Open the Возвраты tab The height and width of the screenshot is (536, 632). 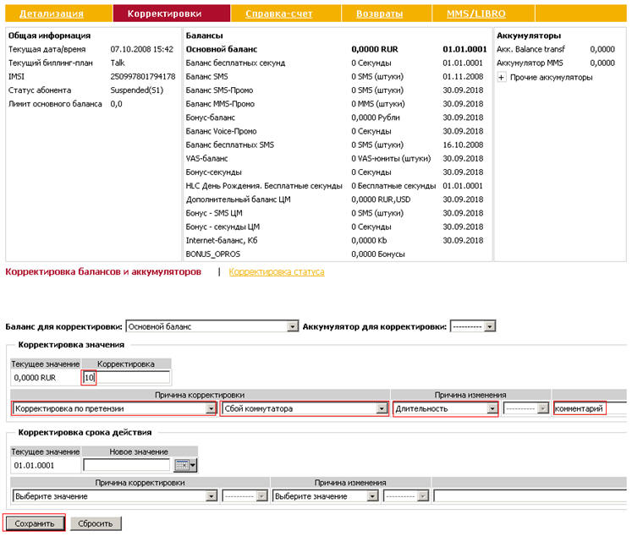379,14
